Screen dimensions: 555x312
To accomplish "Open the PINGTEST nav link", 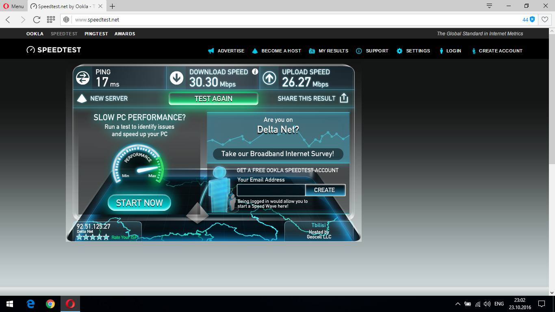I will (96, 34).
